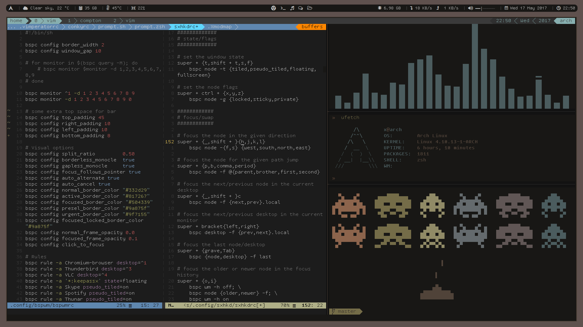Open the file manager folder icon
The width and height of the screenshot is (583, 327).
pos(310,8)
